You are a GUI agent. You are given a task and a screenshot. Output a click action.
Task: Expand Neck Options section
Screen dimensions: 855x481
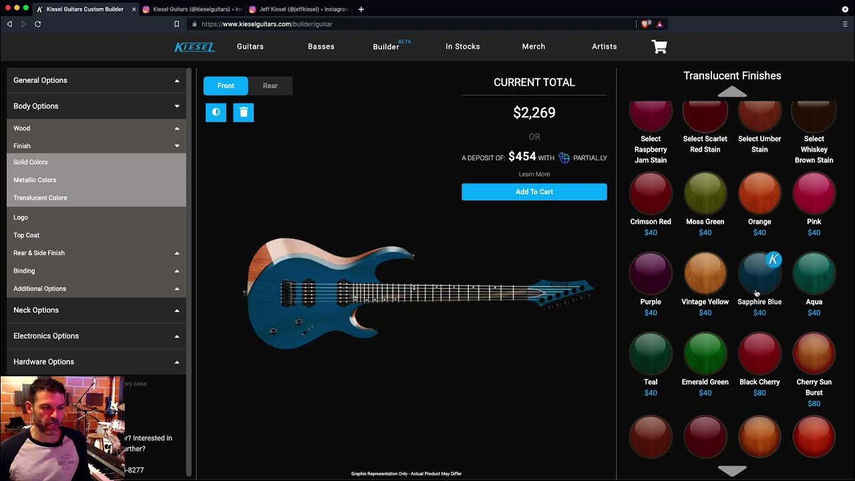[96, 310]
